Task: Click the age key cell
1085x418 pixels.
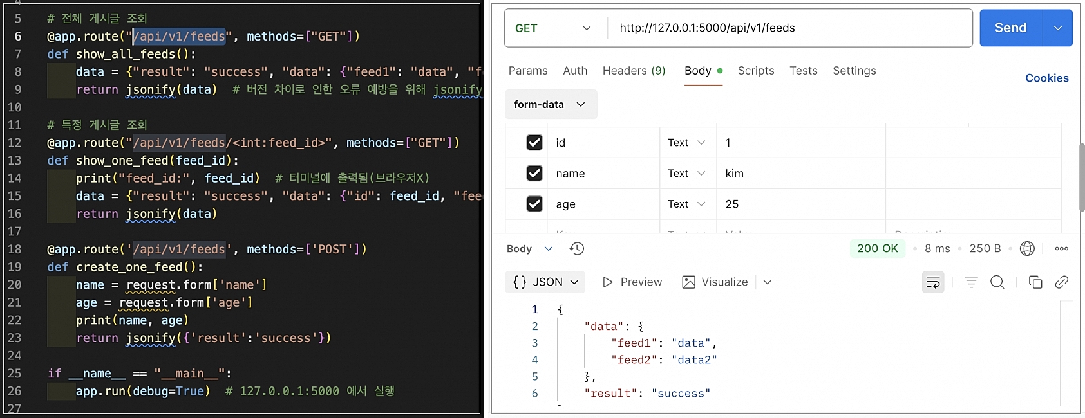Action: (603, 204)
